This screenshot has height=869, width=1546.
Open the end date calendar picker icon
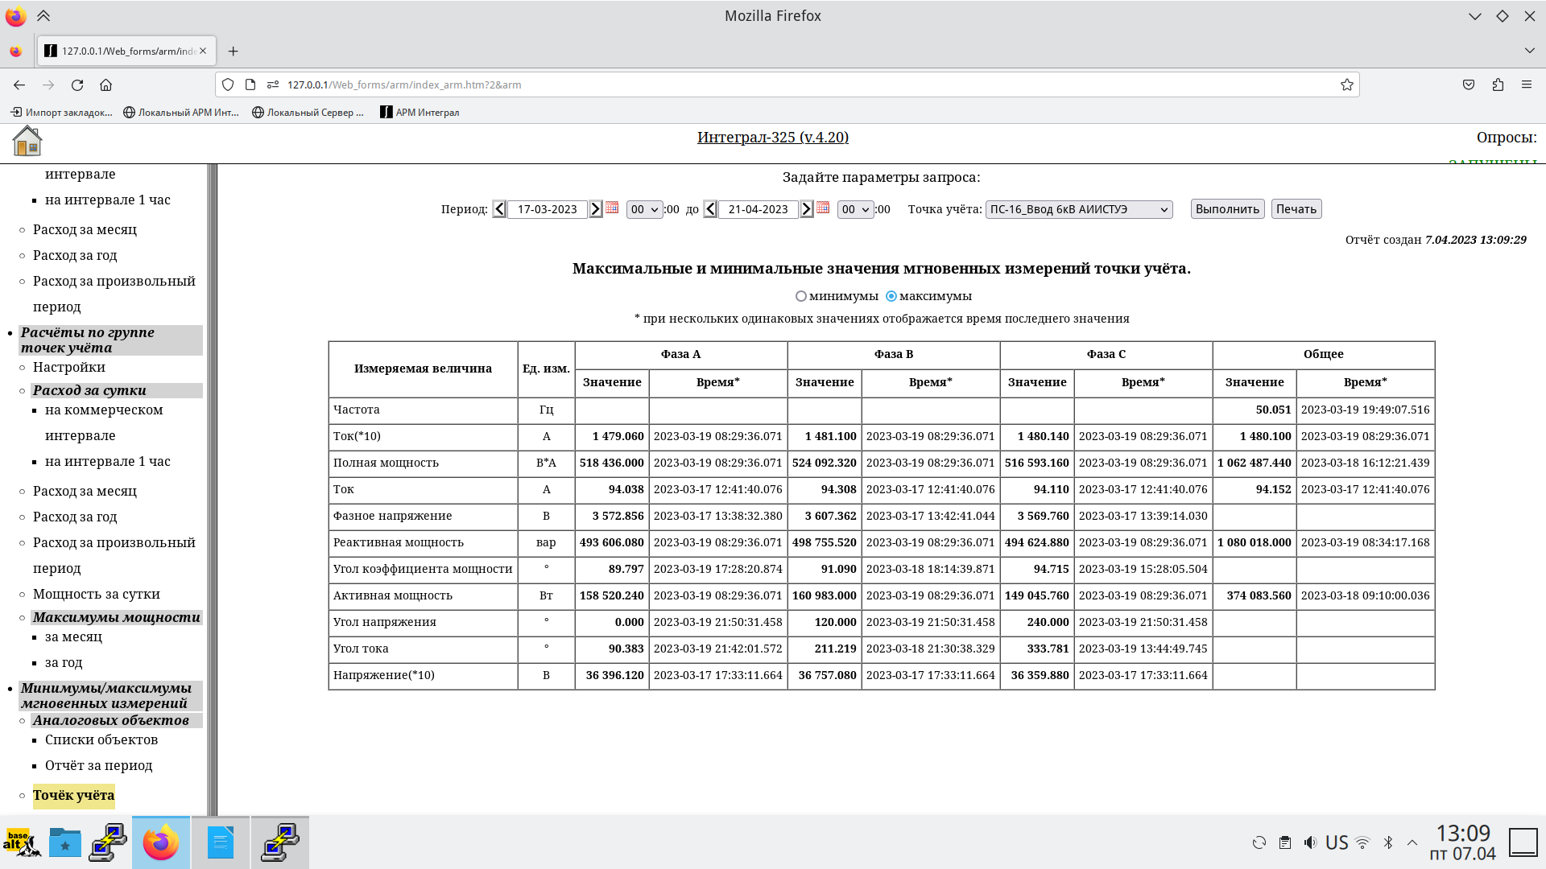pos(823,208)
